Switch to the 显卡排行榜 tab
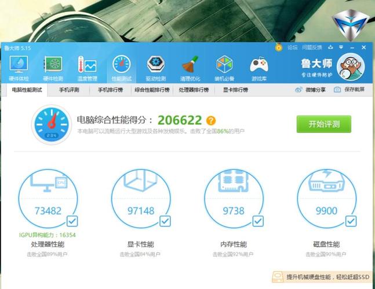This screenshot has width=375, height=289. click(x=235, y=90)
